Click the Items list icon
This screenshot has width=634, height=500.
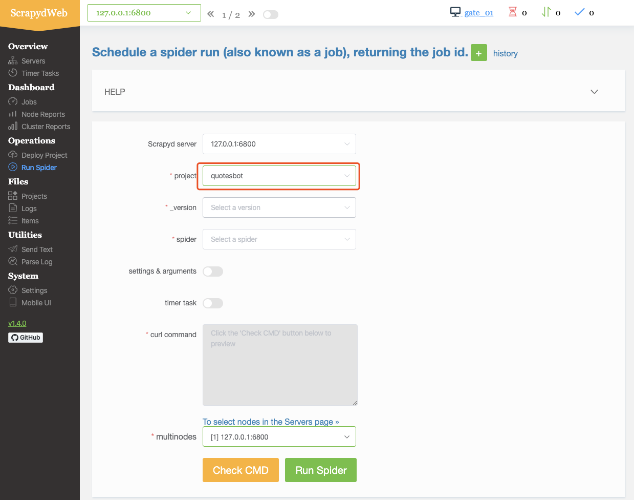pos(13,220)
